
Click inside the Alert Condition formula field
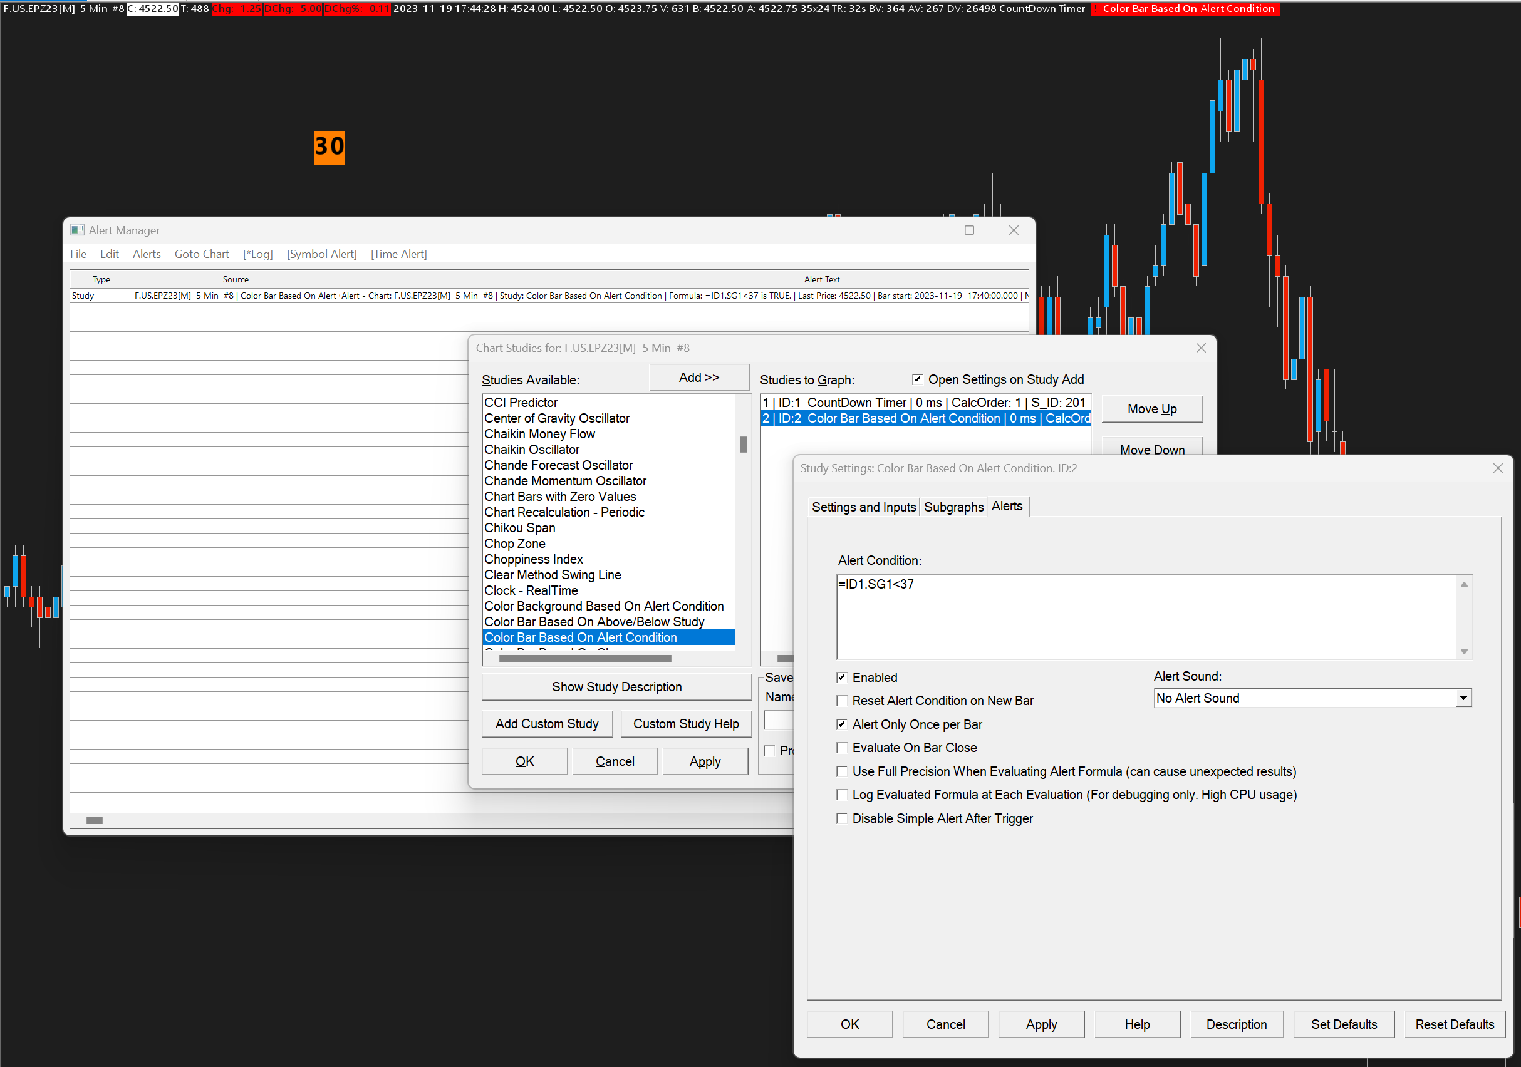[x=1146, y=616]
